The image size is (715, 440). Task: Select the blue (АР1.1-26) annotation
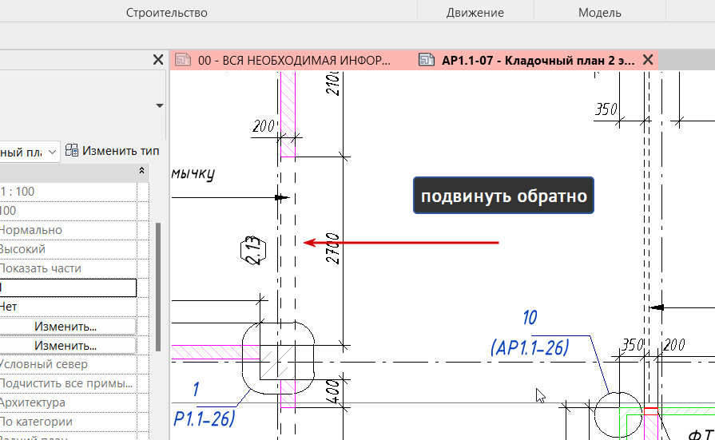tap(530, 348)
